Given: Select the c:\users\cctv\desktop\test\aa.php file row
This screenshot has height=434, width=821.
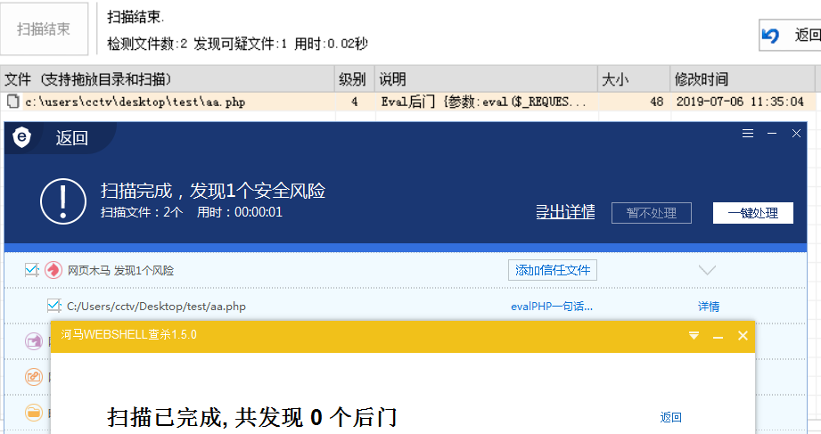Looking at the screenshot, I should tap(408, 102).
